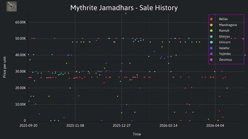Toggle the Belias series in legend
The height and width of the screenshot is (139, 248).
click(223, 19)
